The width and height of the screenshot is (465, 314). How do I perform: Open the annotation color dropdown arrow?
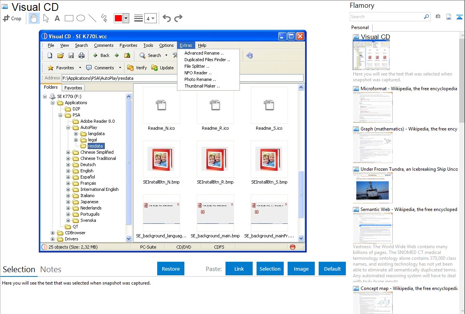(x=126, y=18)
